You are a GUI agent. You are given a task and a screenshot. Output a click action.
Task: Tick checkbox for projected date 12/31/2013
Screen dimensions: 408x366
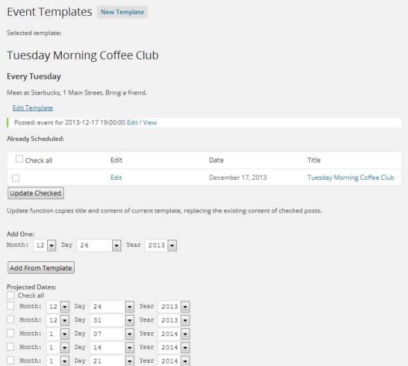(x=10, y=319)
